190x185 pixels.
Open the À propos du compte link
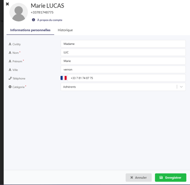(50, 20)
